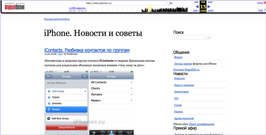The height and width of the screenshot is (135, 266).
Task: Open the Аксессуары sidebar link
Action: [x=181, y=92]
